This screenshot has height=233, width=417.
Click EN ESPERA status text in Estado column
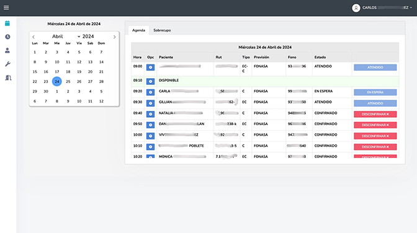tap(323, 91)
